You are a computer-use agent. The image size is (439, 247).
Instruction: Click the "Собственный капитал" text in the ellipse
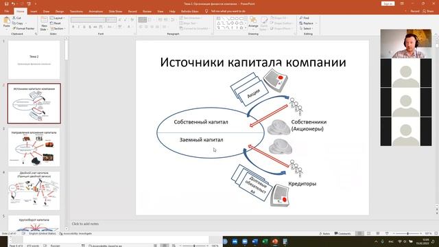point(201,122)
